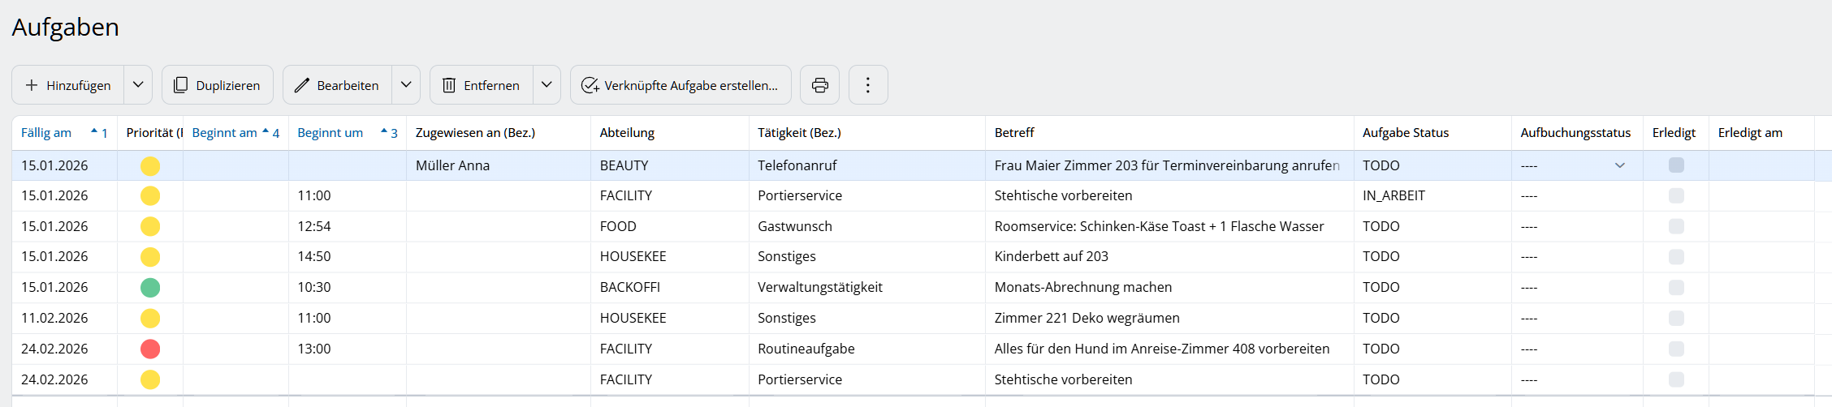The height and width of the screenshot is (407, 1832).
Task: Open the Bearbeiten dropdown arrow
Action: [406, 85]
